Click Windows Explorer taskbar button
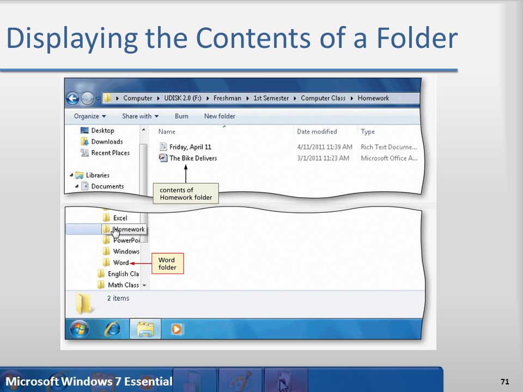This screenshot has width=523, height=392. [x=145, y=329]
